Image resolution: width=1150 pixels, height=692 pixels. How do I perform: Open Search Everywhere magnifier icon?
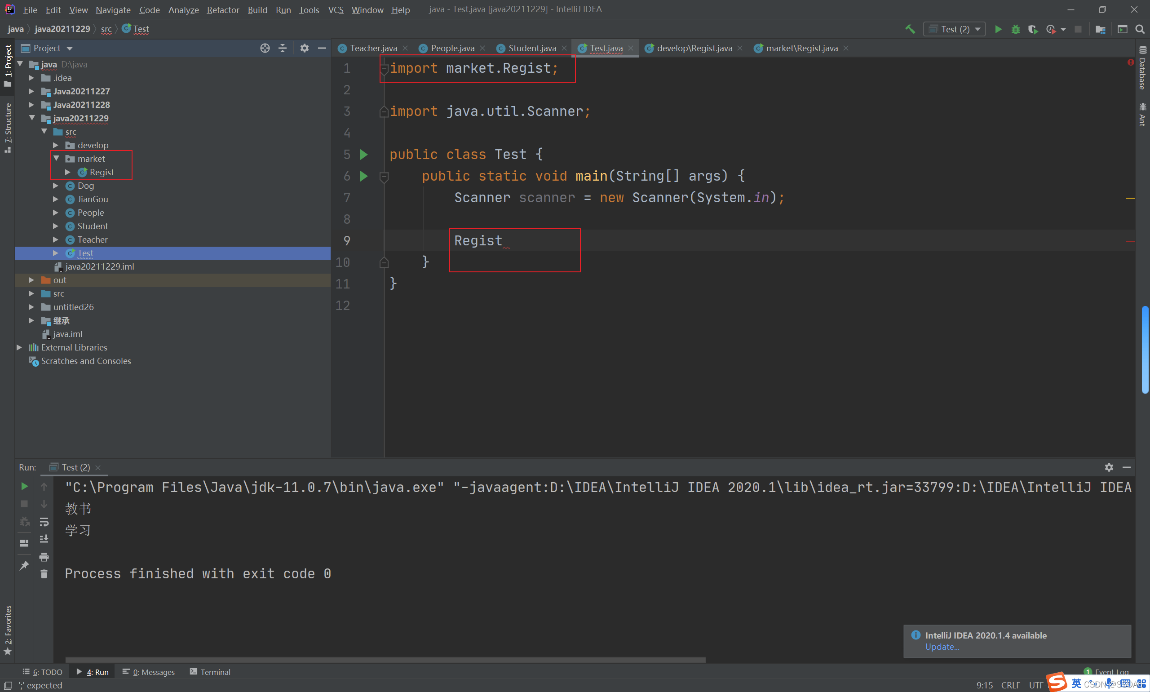click(x=1140, y=29)
